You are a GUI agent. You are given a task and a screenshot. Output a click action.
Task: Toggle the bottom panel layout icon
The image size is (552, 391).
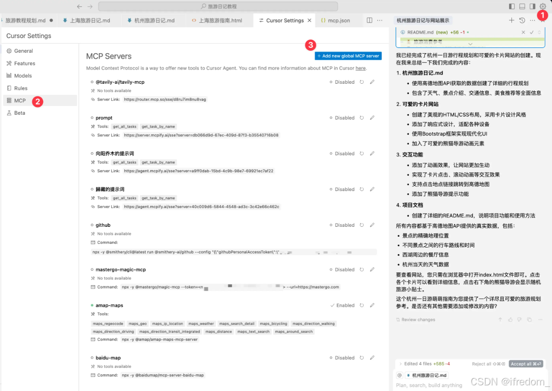coord(522,6)
